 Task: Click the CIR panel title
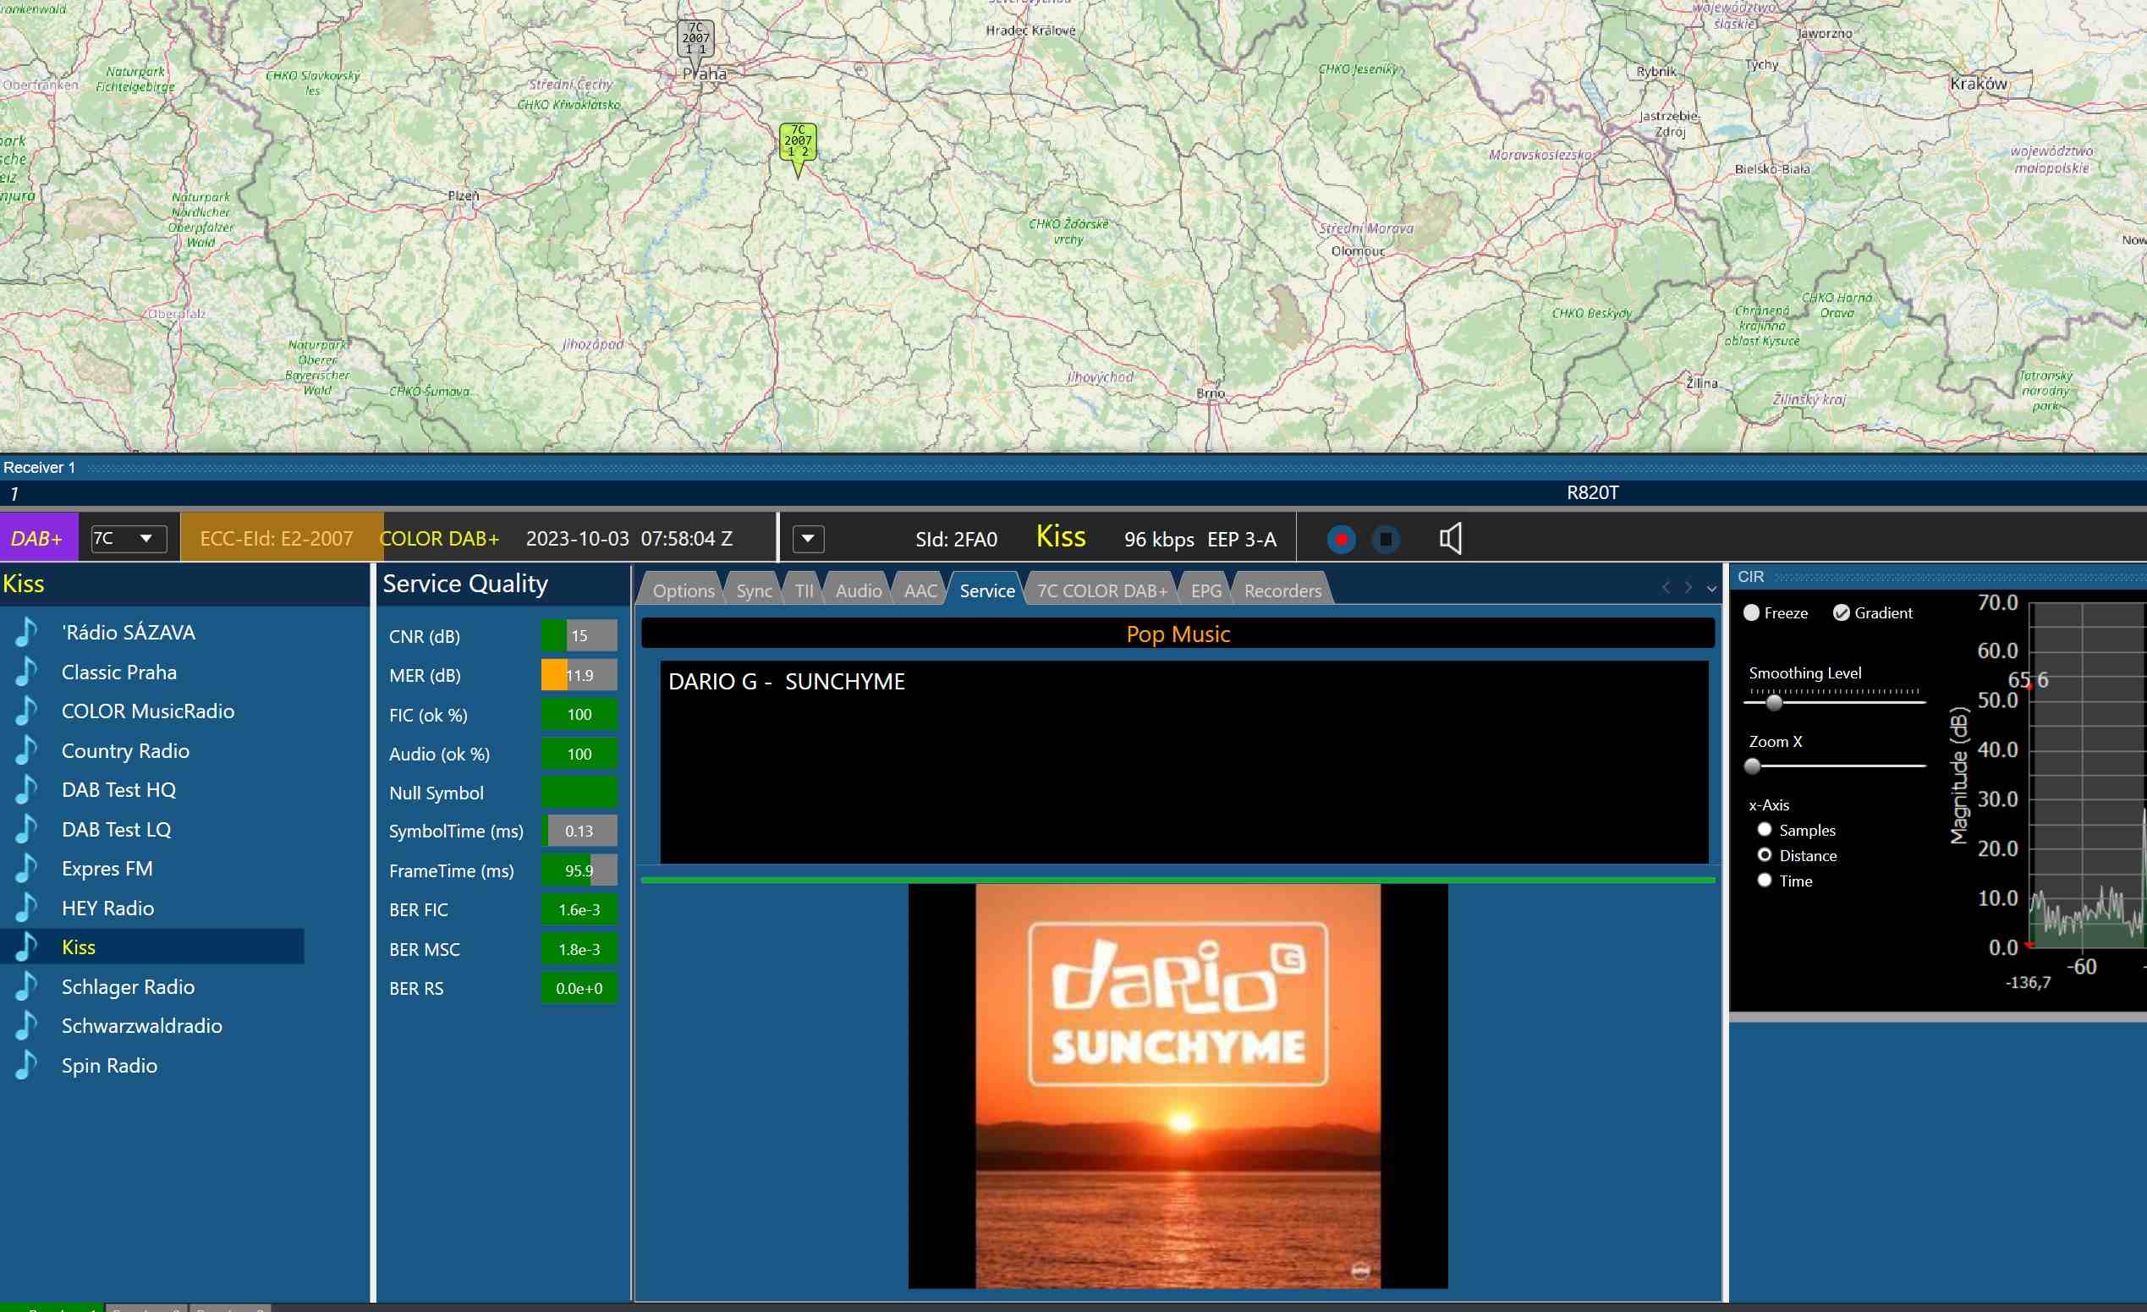[x=1749, y=576]
